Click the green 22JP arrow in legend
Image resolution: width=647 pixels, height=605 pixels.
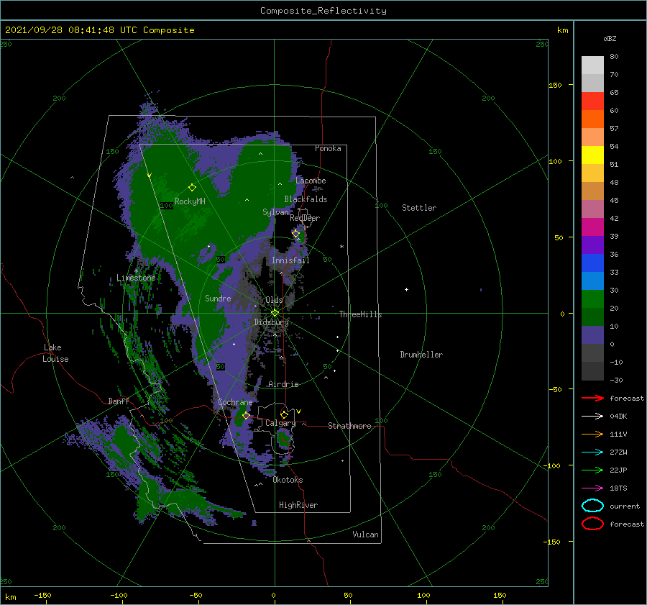pyautogui.click(x=592, y=470)
